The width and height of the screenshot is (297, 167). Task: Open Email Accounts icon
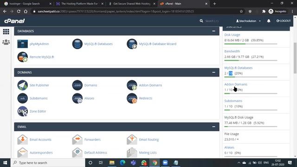(x=23, y=140)
